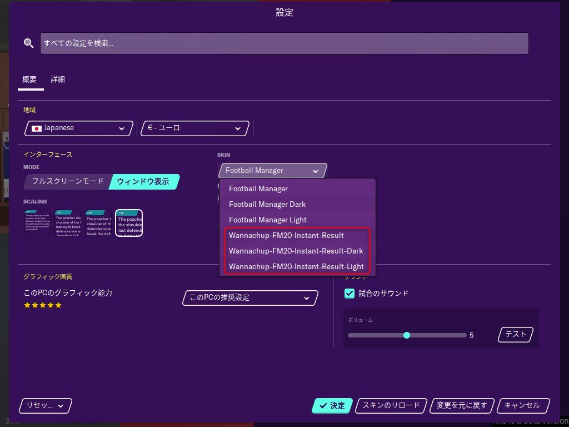Select フルスクリーンモード display mode
The width and height of the screenshot is (569, 427).
pyautogui.click(x=67, y=181)
